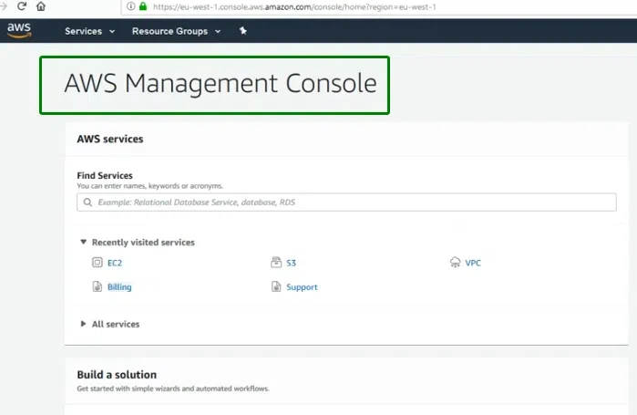This screenshot has width=637, height=415.
Task: Open the EC2 service link
Action: (x=115, y=263)
